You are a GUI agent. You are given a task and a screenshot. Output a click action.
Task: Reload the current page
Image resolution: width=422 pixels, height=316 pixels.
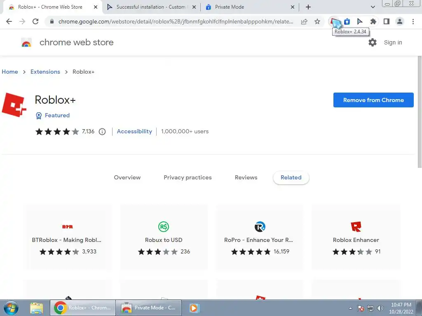35,21
